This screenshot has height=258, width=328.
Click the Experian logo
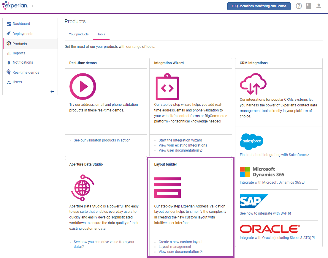[x=15, y=6]
